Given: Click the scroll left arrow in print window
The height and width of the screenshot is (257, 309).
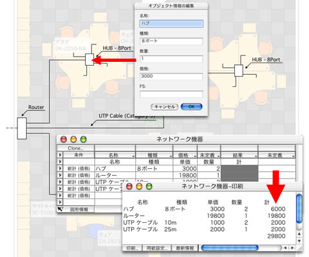Looking at the screenshot, I should pyautogui.click(x=285, y=248).
